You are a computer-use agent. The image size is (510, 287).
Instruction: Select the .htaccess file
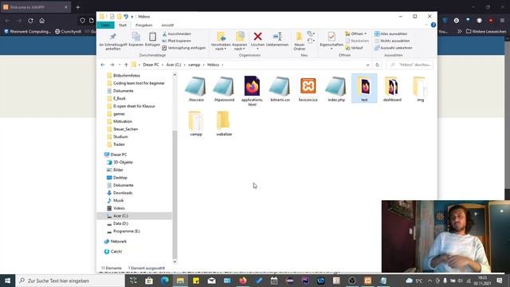tap(196, 88)
